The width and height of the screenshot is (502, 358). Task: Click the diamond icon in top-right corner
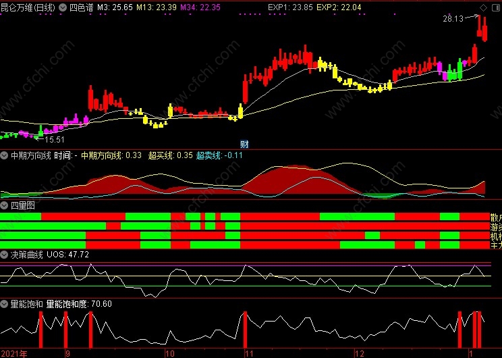[x=482, y=7]
